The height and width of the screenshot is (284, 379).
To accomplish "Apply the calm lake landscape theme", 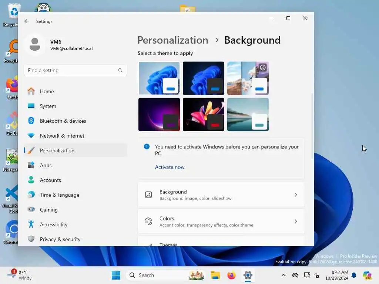I will 248,115.
